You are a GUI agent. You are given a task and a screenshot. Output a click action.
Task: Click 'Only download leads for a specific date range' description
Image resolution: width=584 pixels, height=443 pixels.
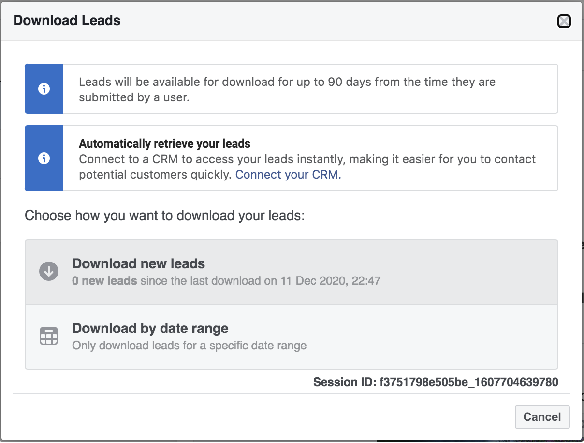189,346
